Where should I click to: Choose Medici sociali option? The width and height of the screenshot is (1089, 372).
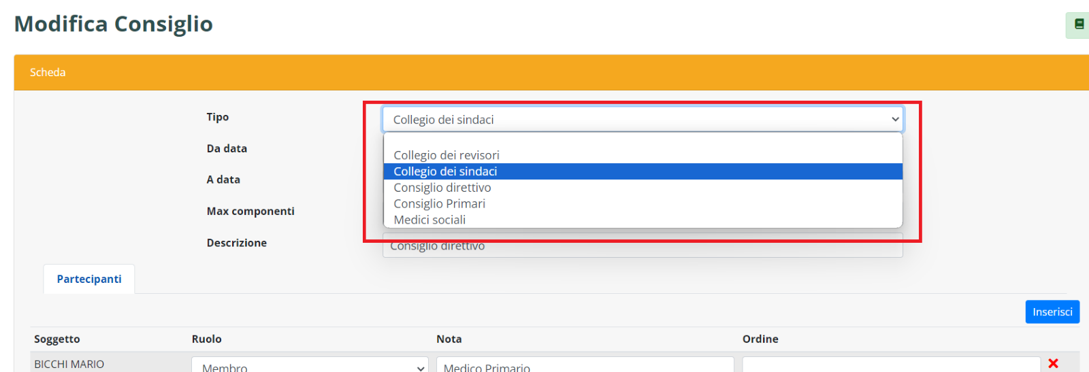643,220
